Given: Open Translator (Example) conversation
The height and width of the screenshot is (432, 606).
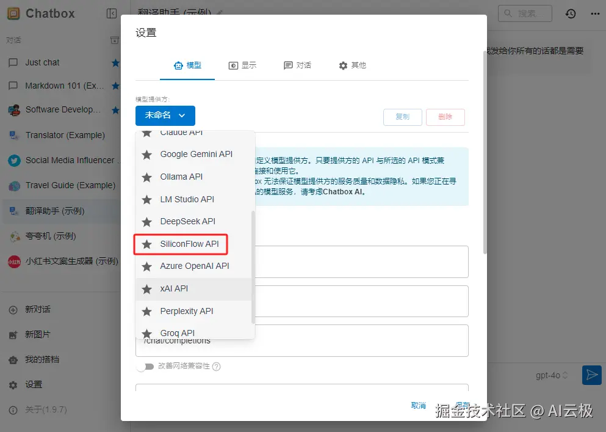Looking at the screenshot, I should [x=60, y=135].
